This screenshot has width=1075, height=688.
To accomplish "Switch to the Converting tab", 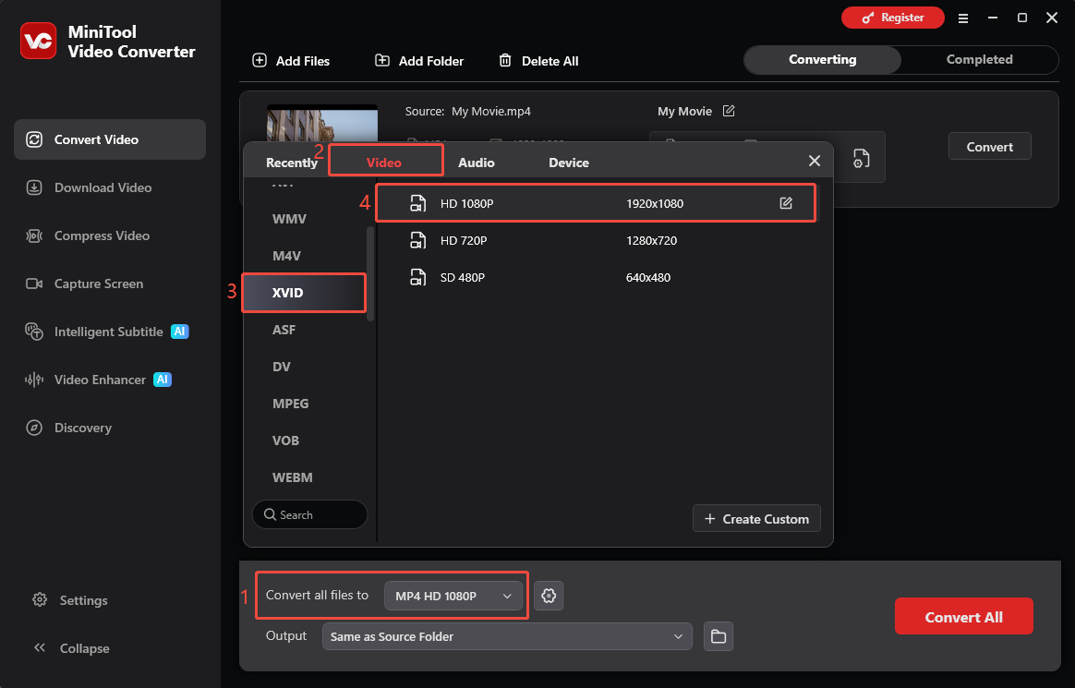I will pos(823,60).
